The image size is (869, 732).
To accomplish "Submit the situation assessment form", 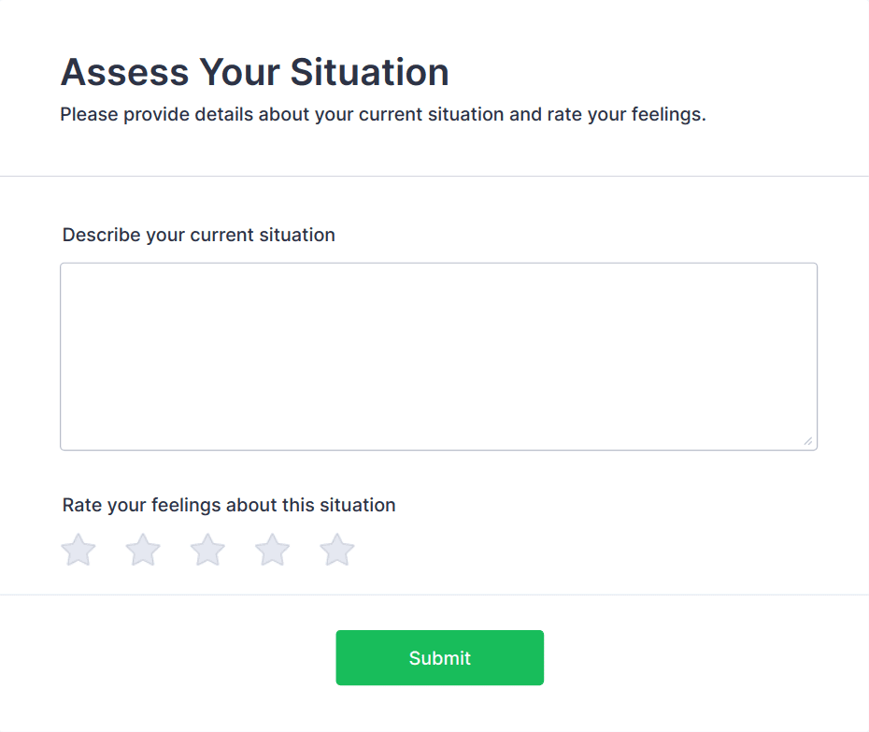I will pos(439,657).
